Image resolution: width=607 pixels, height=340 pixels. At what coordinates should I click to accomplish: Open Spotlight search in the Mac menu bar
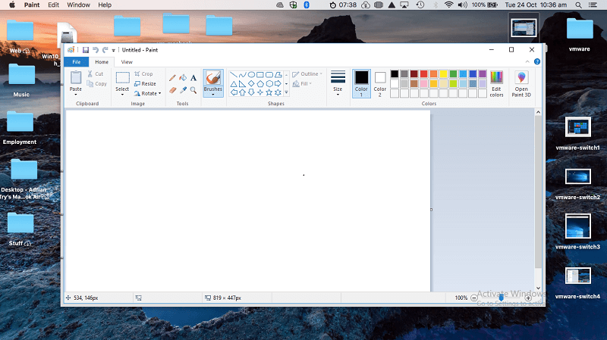coord(578,5)
